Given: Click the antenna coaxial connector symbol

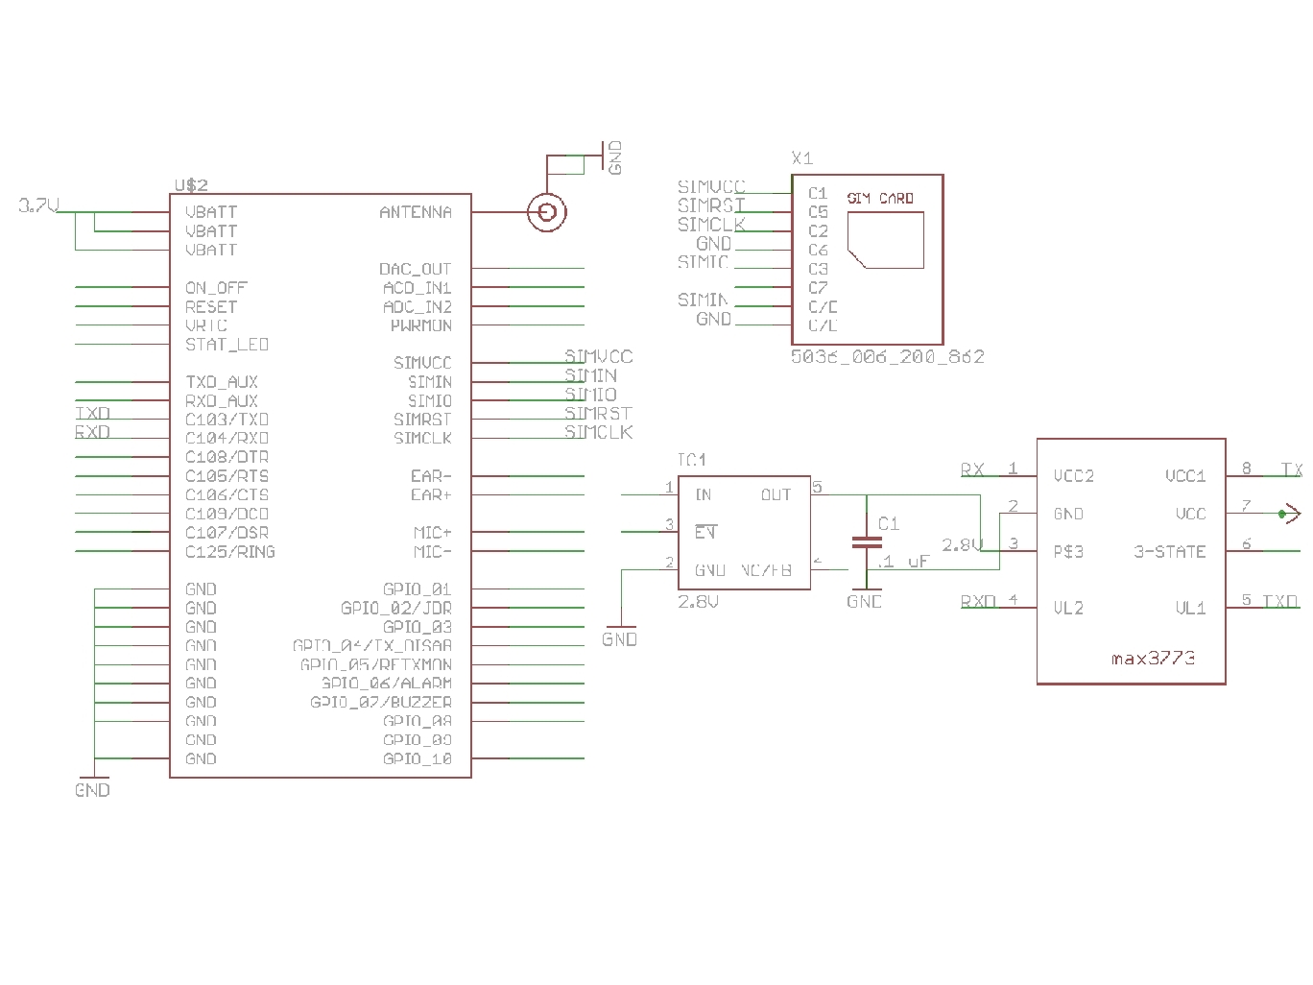Looking at the screenshot, I should pyautogui.click(x=546, y=211).
